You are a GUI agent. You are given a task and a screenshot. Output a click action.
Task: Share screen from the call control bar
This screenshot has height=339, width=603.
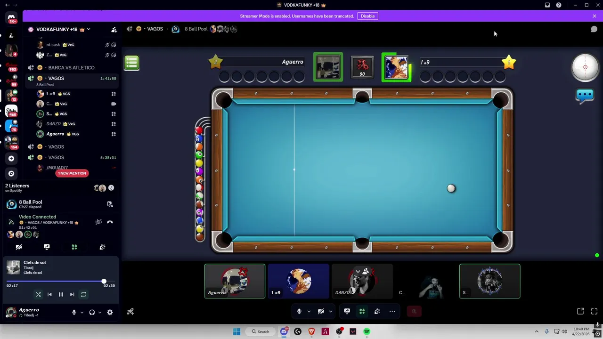347,311
